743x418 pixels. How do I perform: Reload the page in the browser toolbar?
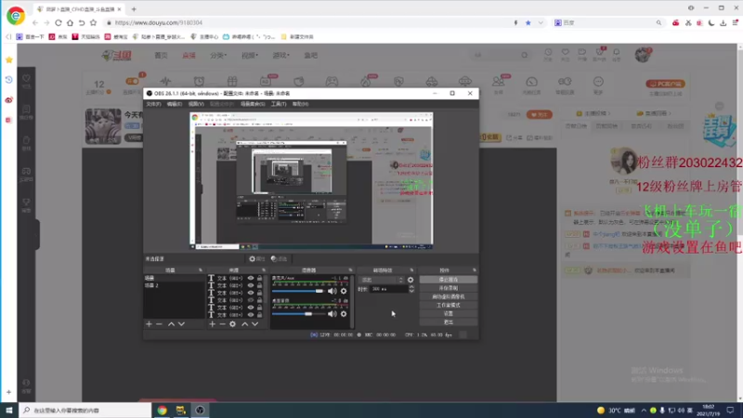(59, 22)
